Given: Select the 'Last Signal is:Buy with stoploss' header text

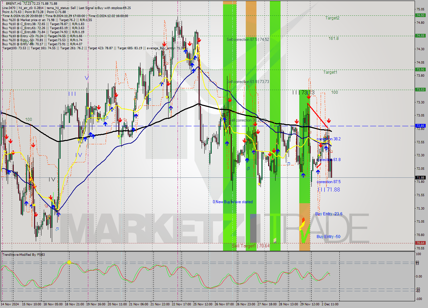Looking at the screenshot, I should (105, 8).
